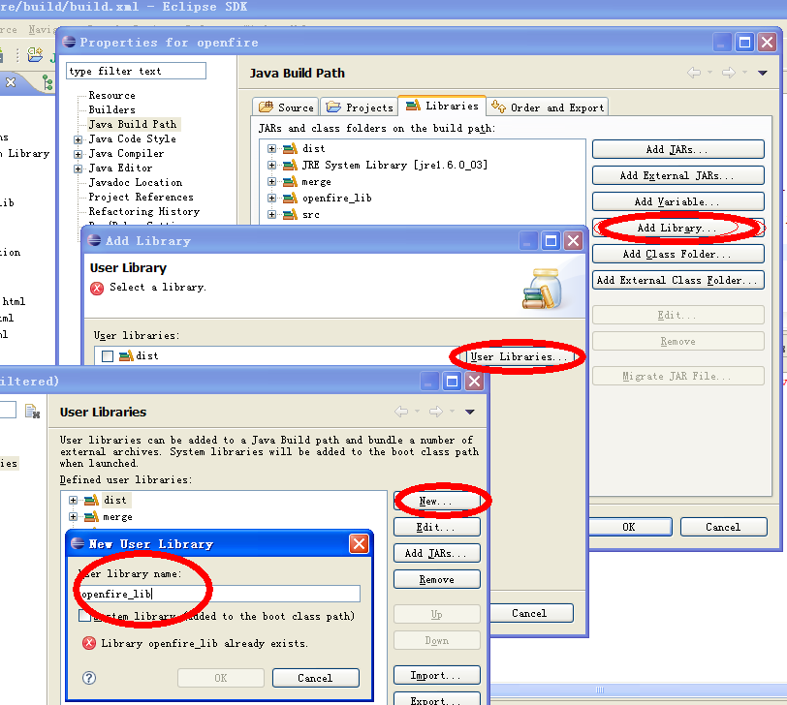Click the filter clear icon in Preferences window
Screen dimensions: 787x705
pos(33,412)
